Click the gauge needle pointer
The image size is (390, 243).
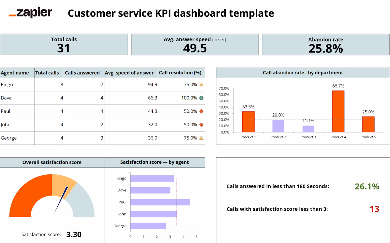pyautogui.click(x=61, y=200)
